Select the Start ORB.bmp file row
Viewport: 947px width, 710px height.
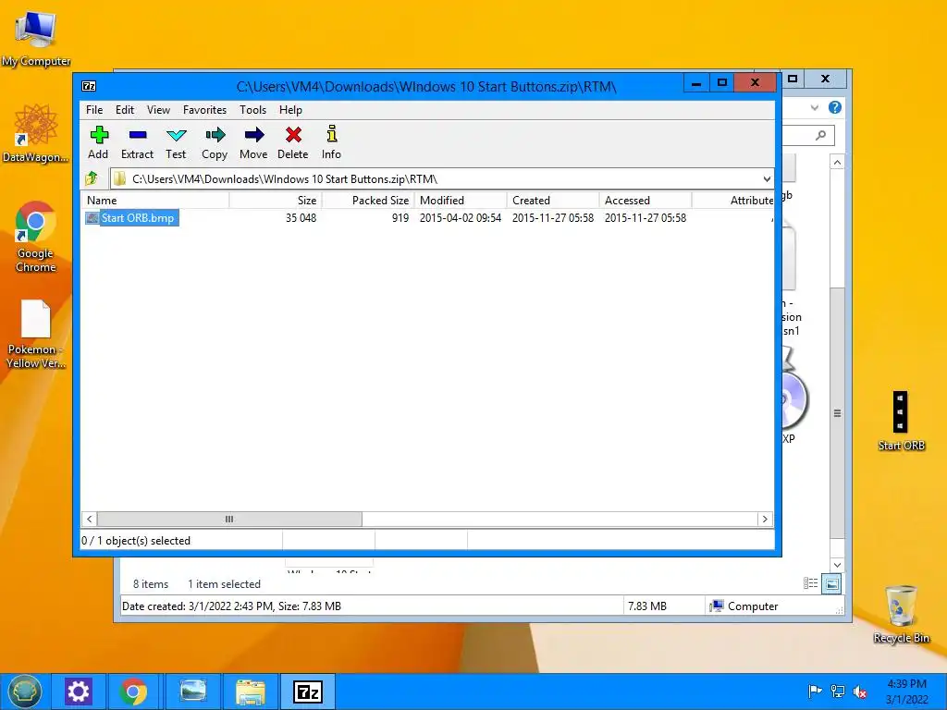click(427, 218)
